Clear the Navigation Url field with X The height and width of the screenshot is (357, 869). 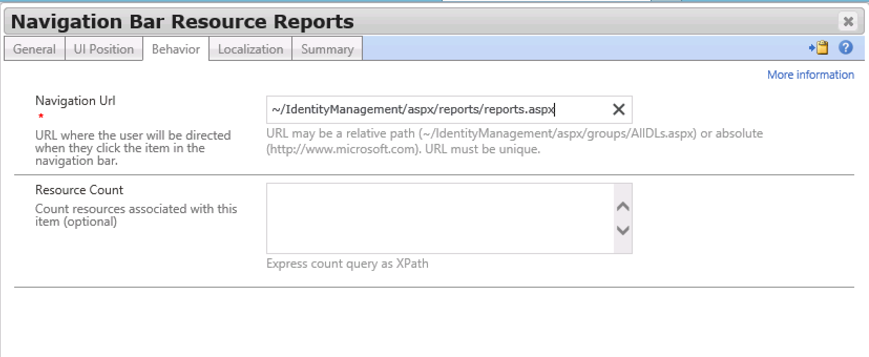(x=619, y=109)
